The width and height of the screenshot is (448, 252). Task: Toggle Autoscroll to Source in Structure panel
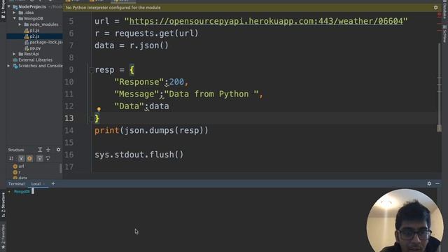click(x=40, y=158)
